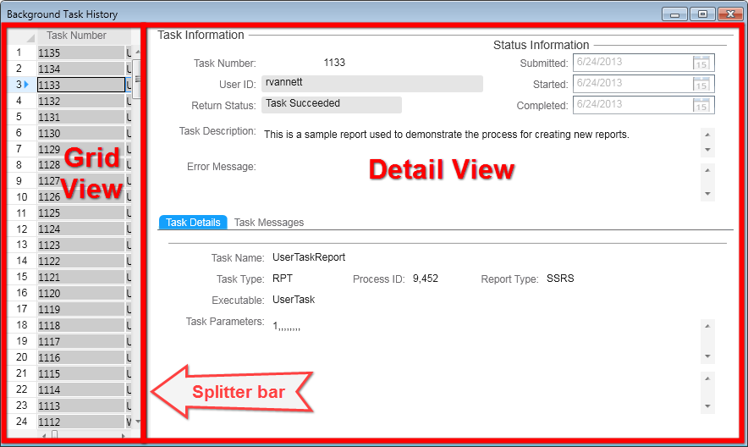Click the grid's horizontal scrollbar thumb
Image resolution: width=748 pixels, height=447 pixels.
coord(54,435)
